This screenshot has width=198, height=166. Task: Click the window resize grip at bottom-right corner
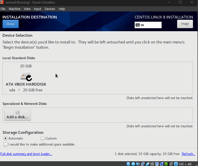tap(197, 165)
